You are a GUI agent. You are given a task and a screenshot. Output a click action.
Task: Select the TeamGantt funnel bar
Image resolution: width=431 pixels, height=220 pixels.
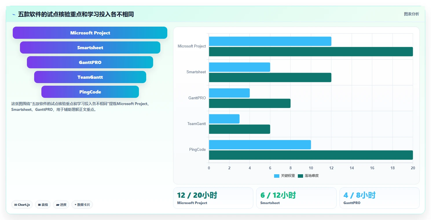click(x=90, y=77)
